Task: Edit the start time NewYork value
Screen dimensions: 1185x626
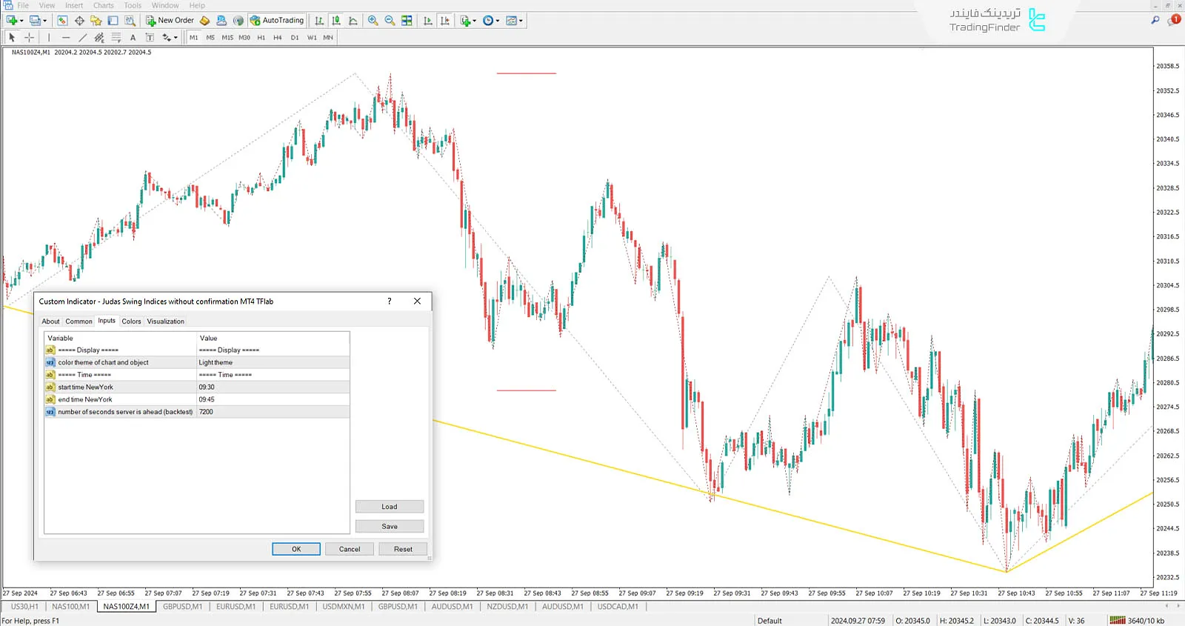Action: click(272, 387)
